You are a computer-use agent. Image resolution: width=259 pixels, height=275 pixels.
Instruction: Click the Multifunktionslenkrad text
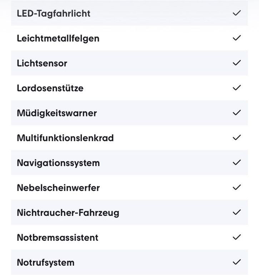click(65, 138)
